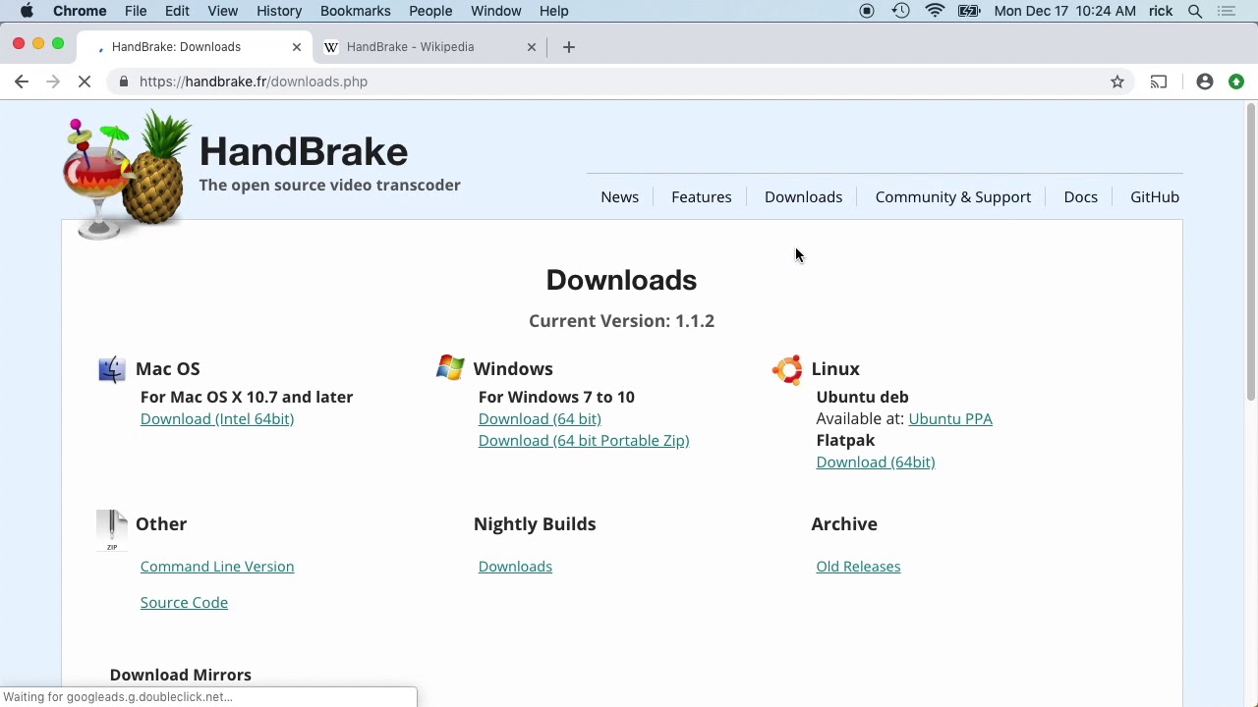The image size is (1258, 707).
Task: Click the green Chrome update icon
Action: (x=1236, y=82)
